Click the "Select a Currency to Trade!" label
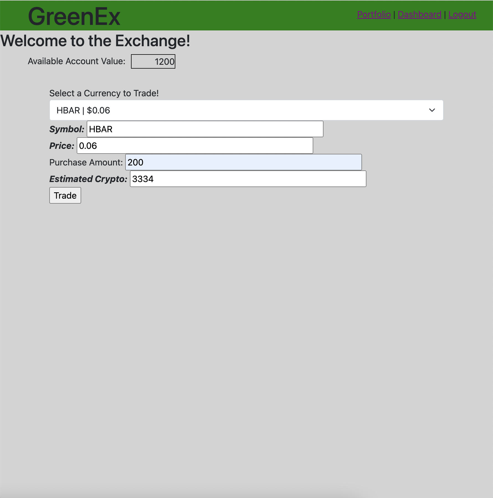The width and height of the screenshot is (493, 498). click(x=104, y=93)
